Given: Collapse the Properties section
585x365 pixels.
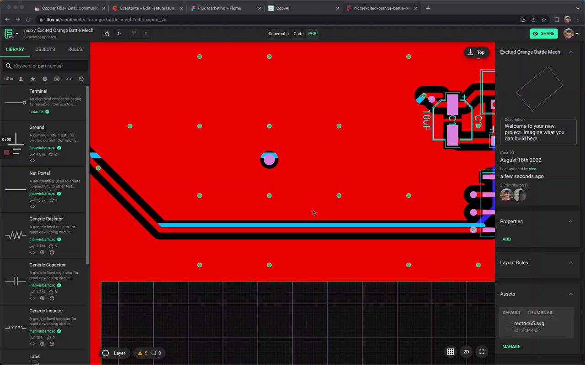Looking at the screenshot, I should [570, 221].
